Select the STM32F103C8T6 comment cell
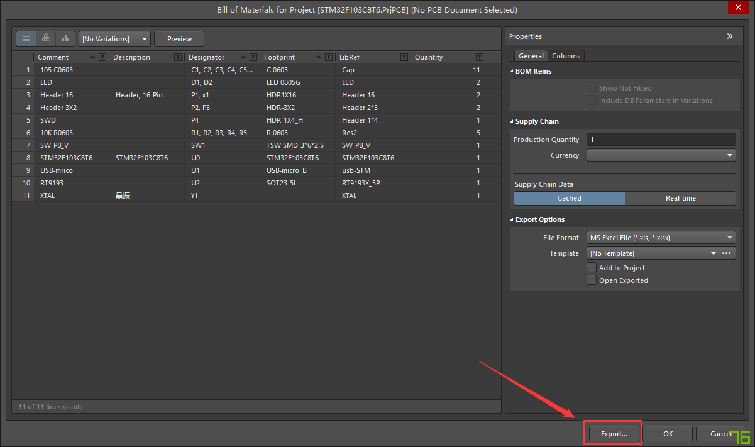Image resolution: width=755 pixels, height=447 pixels. click(x=72, y=158)
